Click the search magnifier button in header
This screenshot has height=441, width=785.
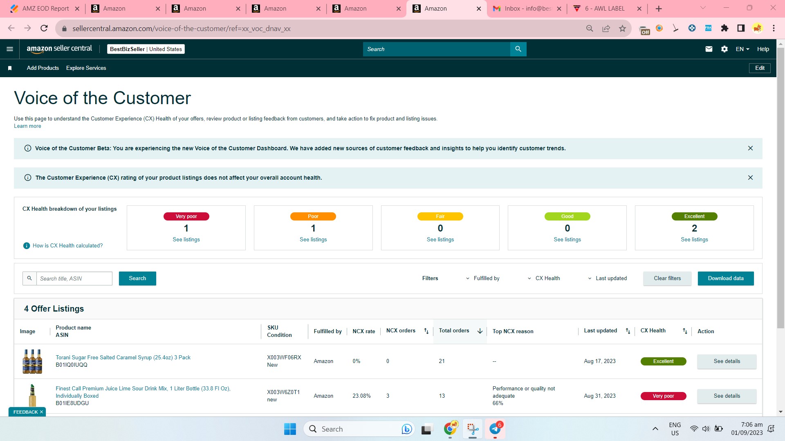pos(518,49)
